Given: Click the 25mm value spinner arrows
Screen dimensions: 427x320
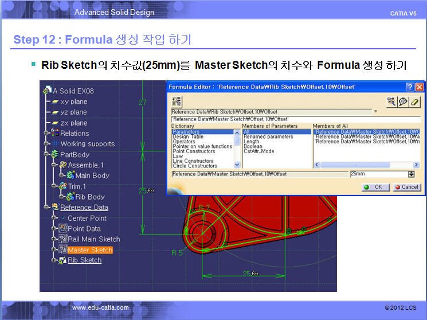Looking at the screenshot, I should [x=411, y=174].
